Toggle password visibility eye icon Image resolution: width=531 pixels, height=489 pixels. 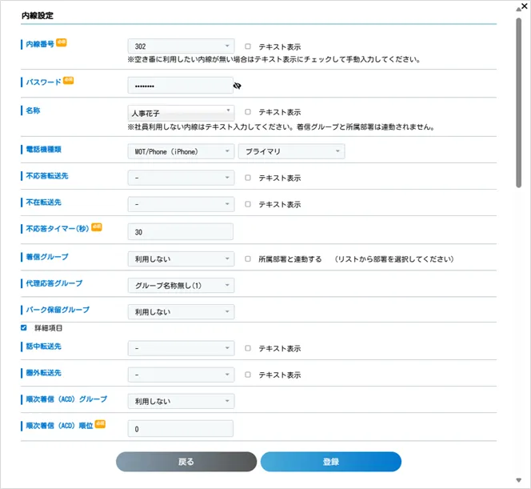(x=238, y=86)
